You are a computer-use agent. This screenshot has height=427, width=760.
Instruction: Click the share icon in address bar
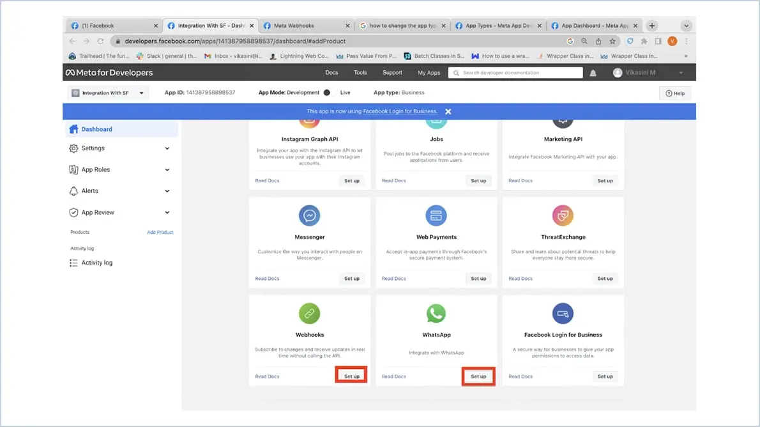598,42
